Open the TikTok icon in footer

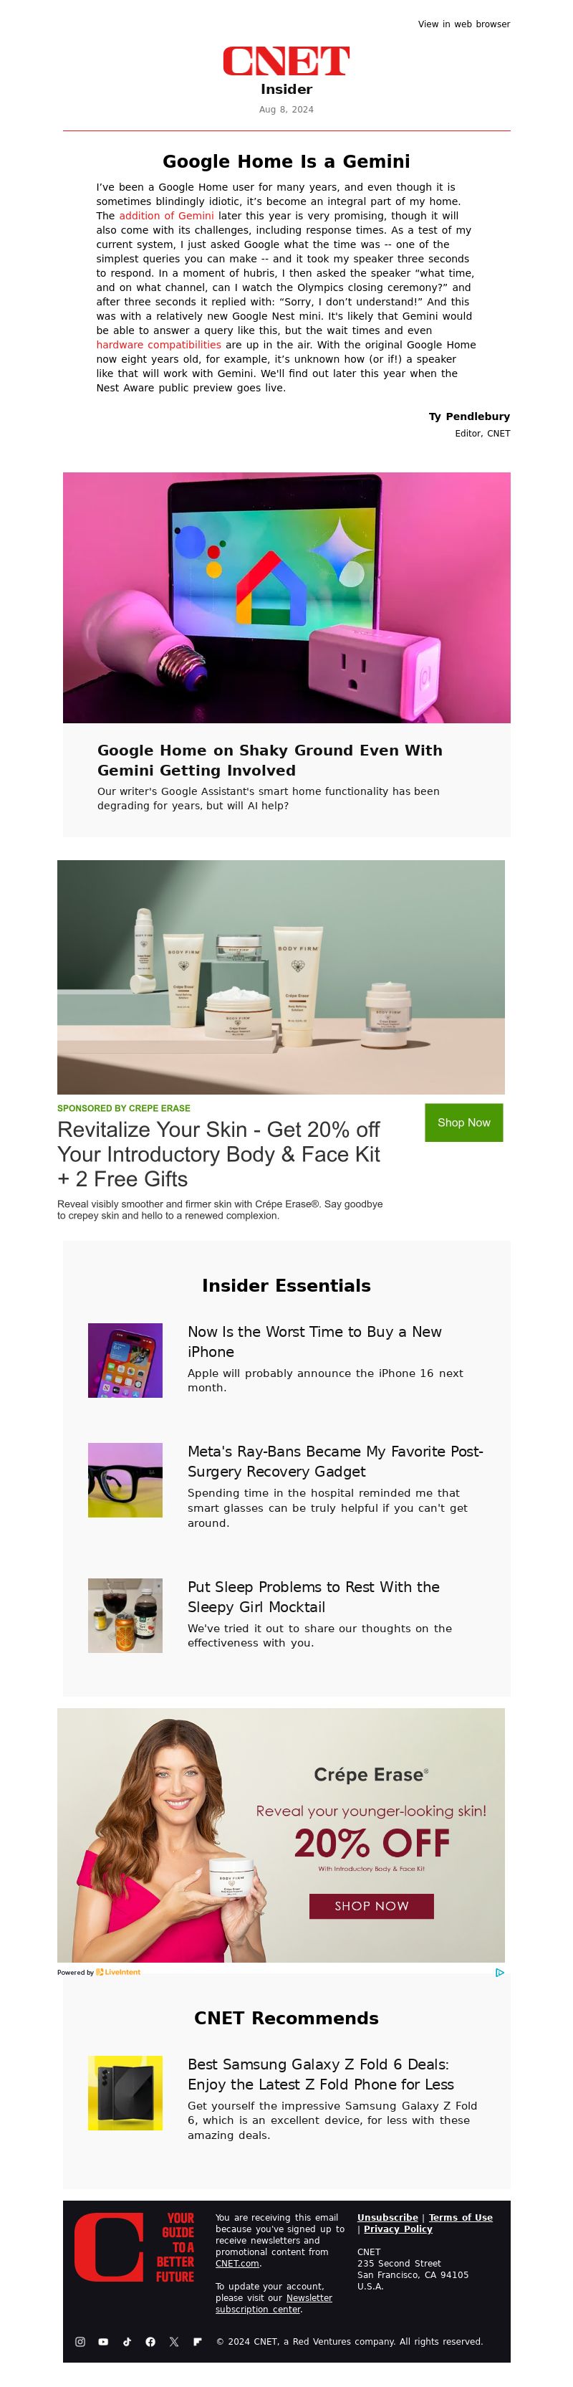point(127,2342)
